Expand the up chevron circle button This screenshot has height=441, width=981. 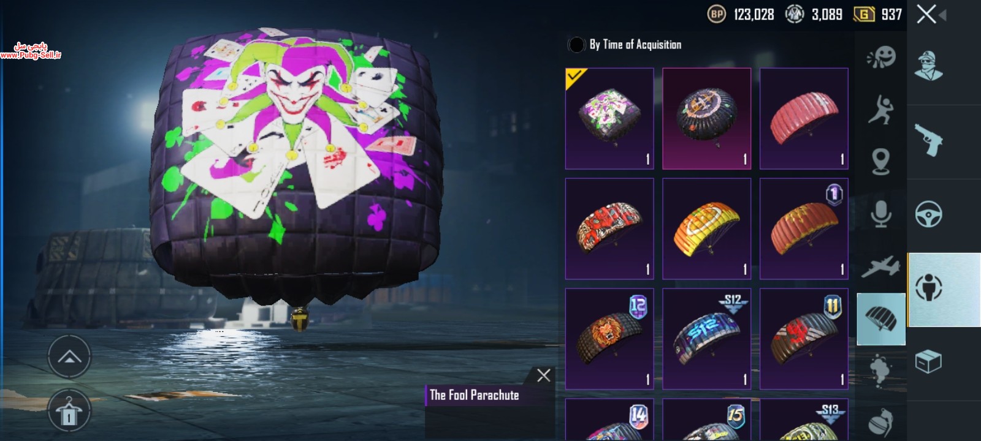69,356
